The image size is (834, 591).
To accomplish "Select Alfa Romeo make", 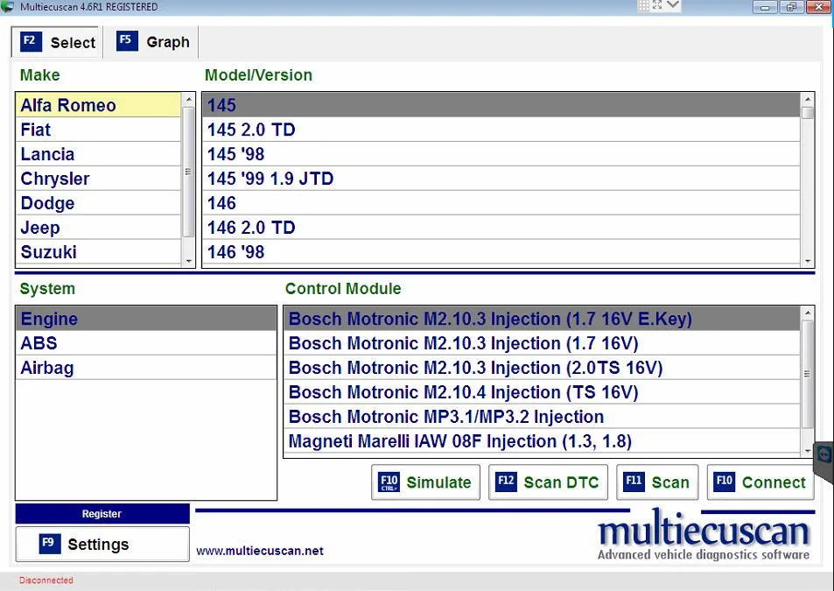I will tap(98, 105).
